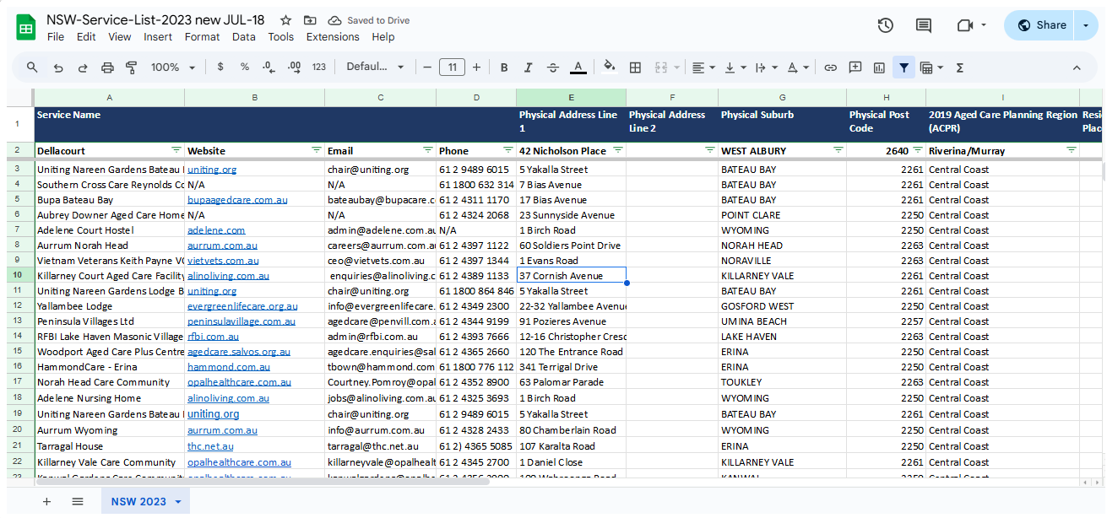
Task: Open the text color picker
Action: (x=578, y=67)
